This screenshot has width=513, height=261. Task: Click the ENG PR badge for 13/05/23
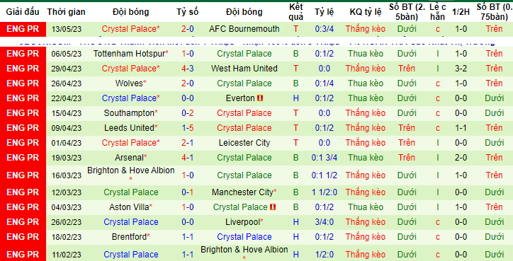click(x=23, y=29)
